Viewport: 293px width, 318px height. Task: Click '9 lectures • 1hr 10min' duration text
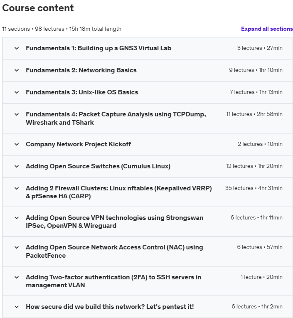click(256, 70)
